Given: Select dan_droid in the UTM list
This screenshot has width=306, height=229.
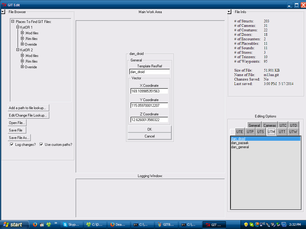Looking at the screenshot, I should (265, 138).
